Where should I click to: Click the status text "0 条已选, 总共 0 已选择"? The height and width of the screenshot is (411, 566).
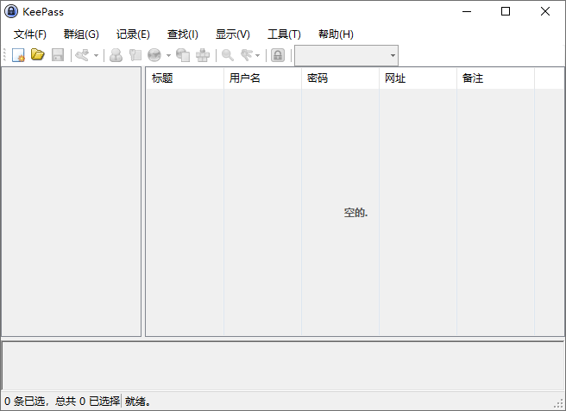(62, 401)
